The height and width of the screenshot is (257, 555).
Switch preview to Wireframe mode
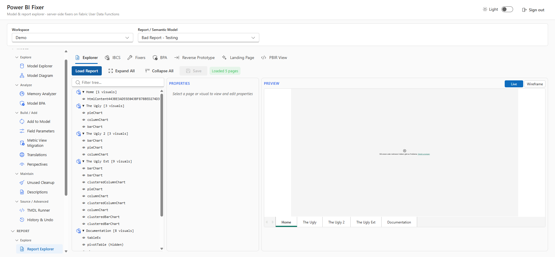(x=535, y=84)
